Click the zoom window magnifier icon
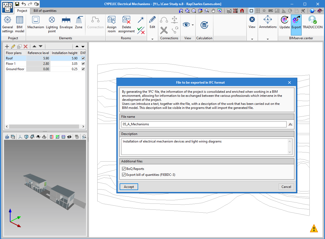 pos(207,11)
